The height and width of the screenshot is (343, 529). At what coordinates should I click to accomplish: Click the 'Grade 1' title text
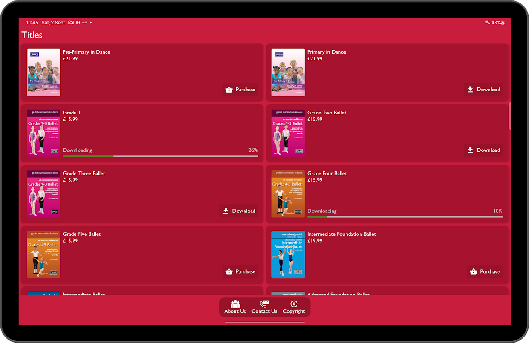tap(71, 113)
